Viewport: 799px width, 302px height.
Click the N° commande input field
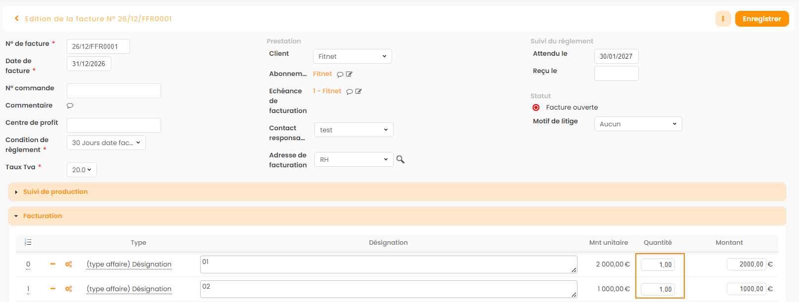(114, 91)
